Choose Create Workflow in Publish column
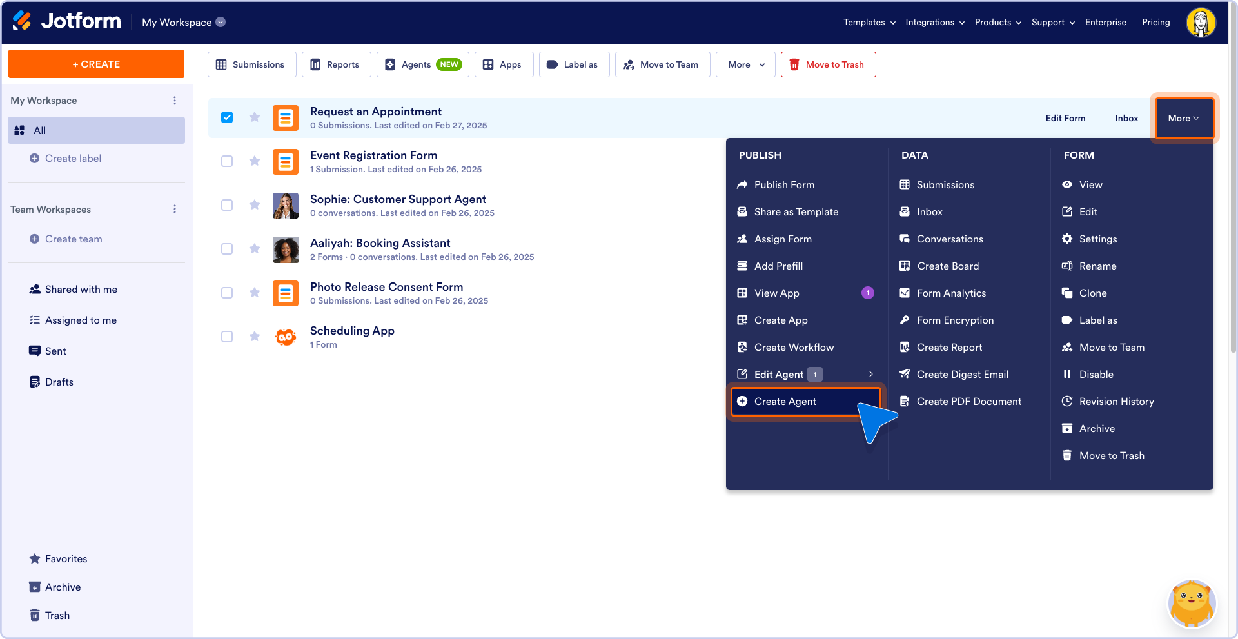Image resolution: width=1238 pixels, height=639 pixels. tap(794, 347)
